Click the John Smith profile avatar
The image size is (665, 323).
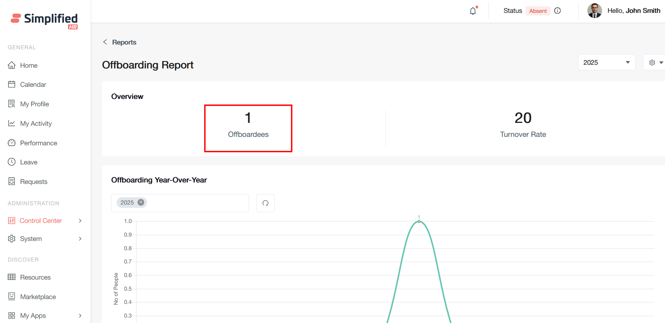[594, 11]
